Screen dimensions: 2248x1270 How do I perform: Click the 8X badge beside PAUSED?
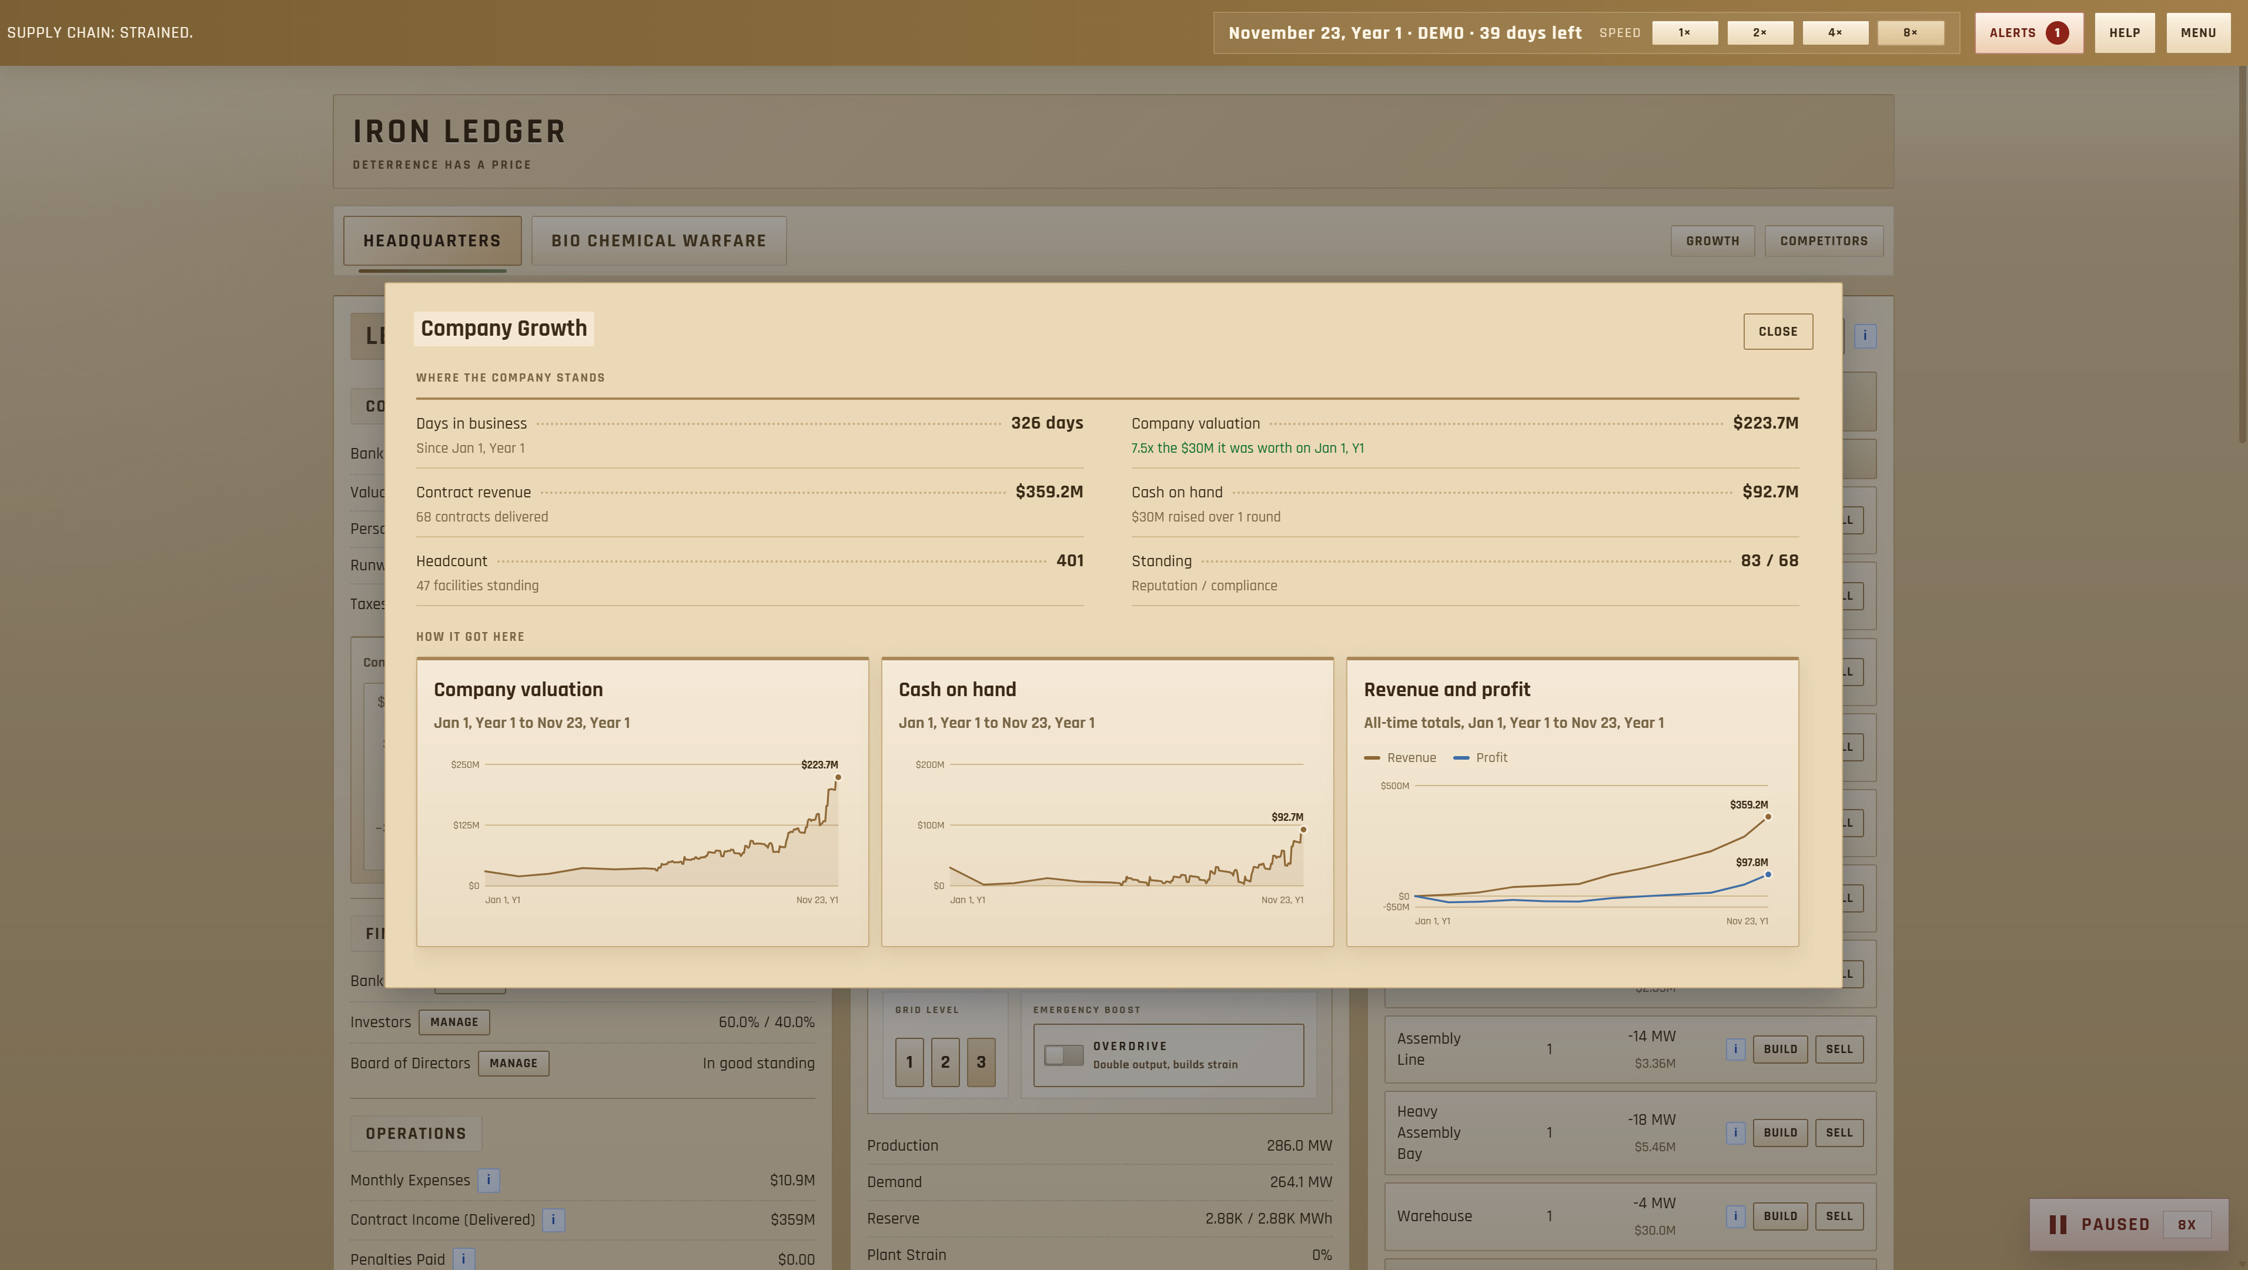click(2186, 1225)
